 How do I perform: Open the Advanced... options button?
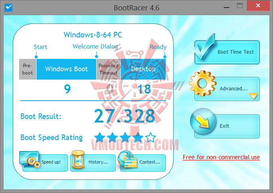[227, 89]
